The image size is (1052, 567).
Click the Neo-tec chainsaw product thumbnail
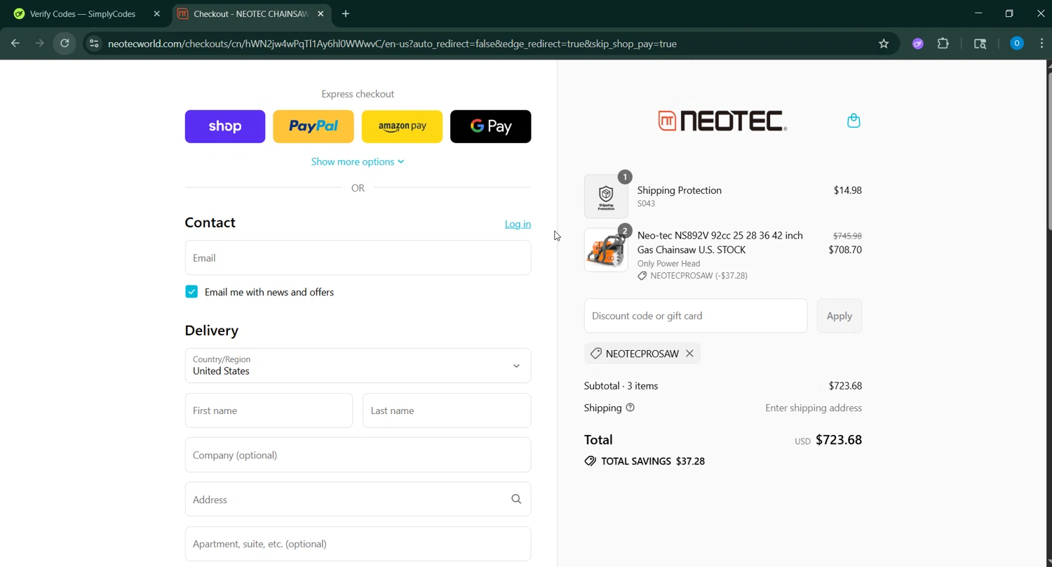click(x=606, y=251)
